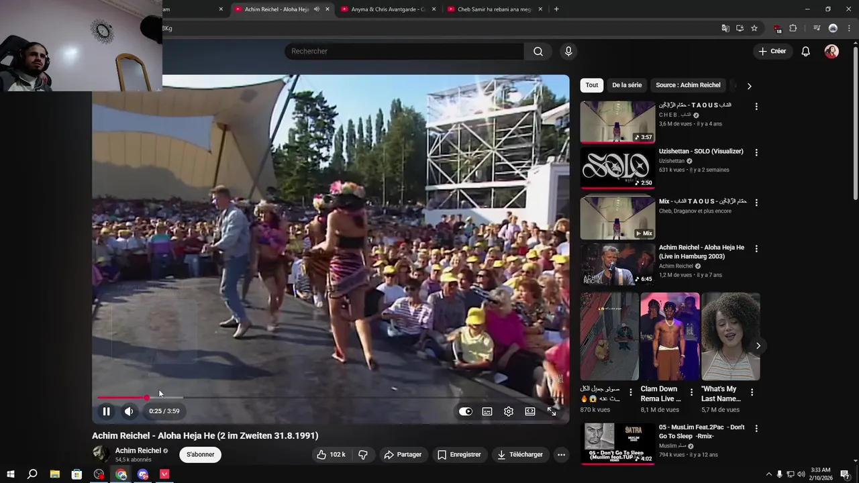Pause the video playback
Screen dimensions: 859x483
pos(106,411)
